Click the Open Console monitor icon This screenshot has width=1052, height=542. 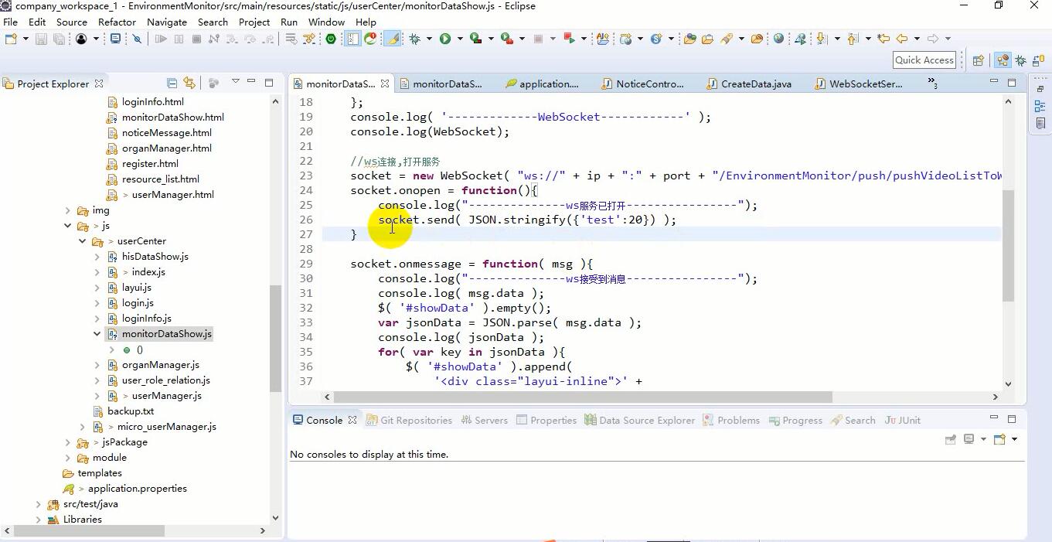click(115, 39)
